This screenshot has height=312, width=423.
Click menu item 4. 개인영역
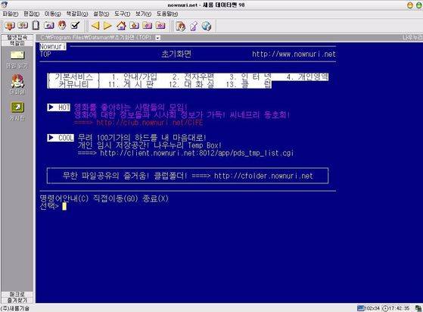(x=307, y=77)
